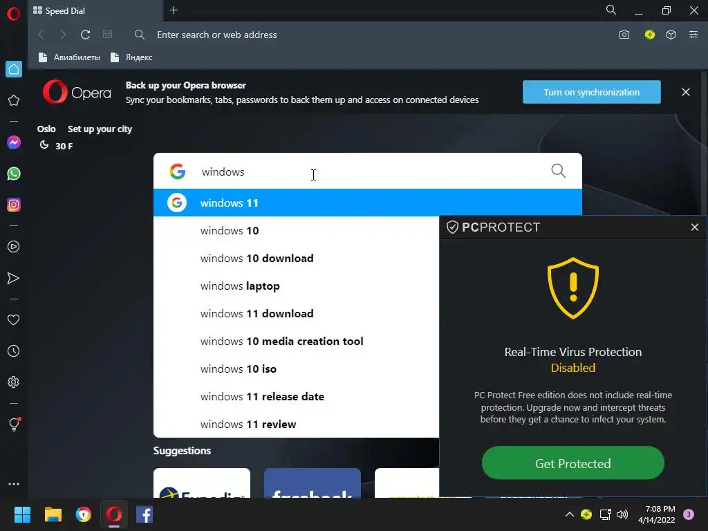Viewport: 708px width, 531px height.
Task: Click the search tabs magnifier icon
Action: (611, 10)
